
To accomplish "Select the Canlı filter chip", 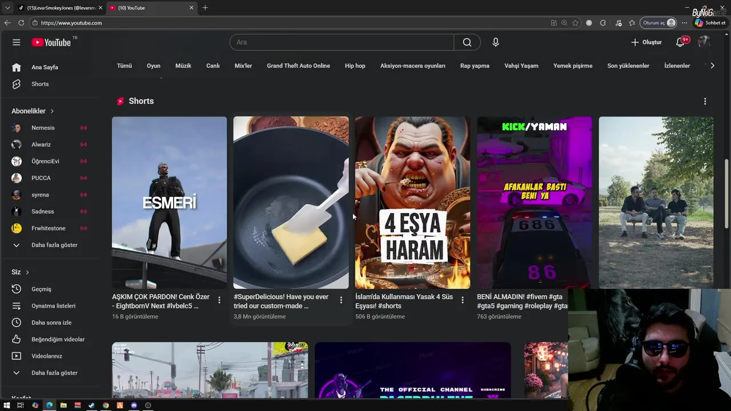I will pos(213,66).
